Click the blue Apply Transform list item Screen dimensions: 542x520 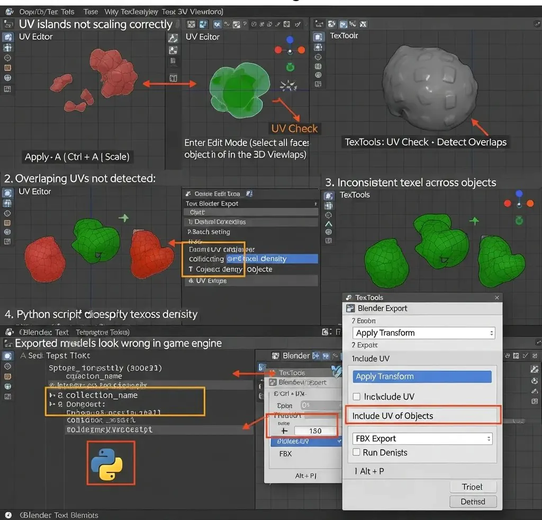point(422,377)
